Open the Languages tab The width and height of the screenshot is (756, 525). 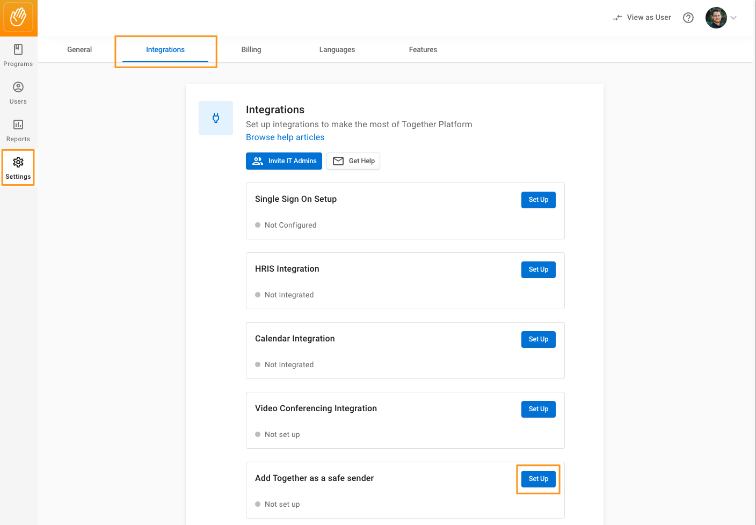(x=337, y=49)
